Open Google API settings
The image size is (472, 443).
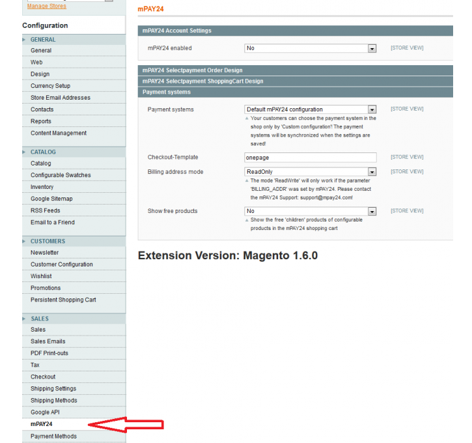click(x=74, y=412)
